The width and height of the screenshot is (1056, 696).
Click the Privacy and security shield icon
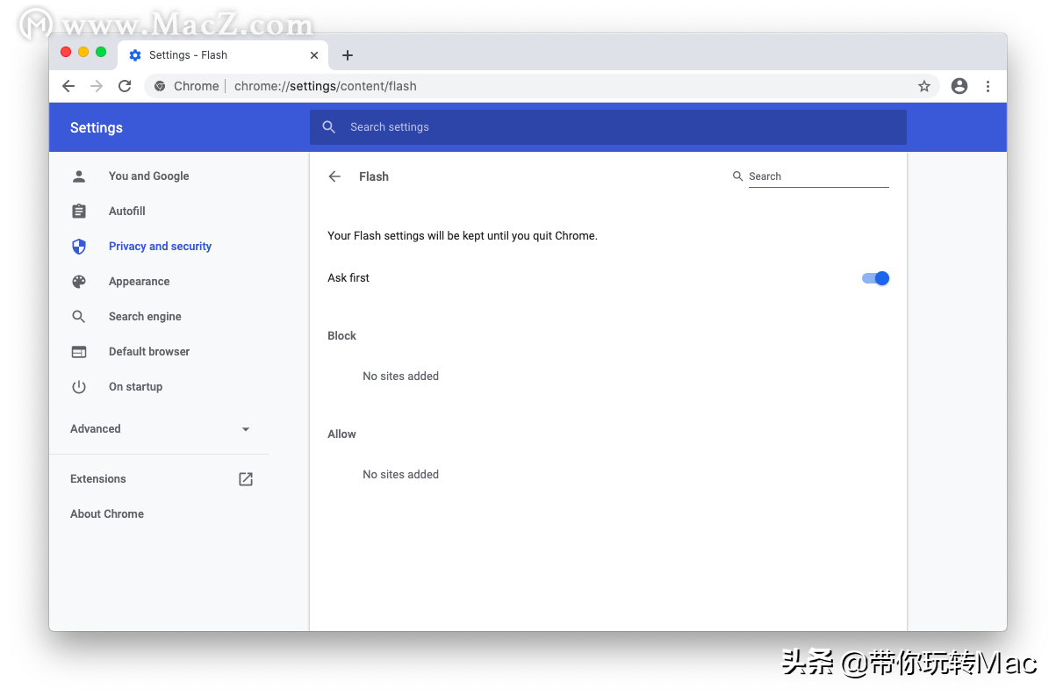pos(79,247)
